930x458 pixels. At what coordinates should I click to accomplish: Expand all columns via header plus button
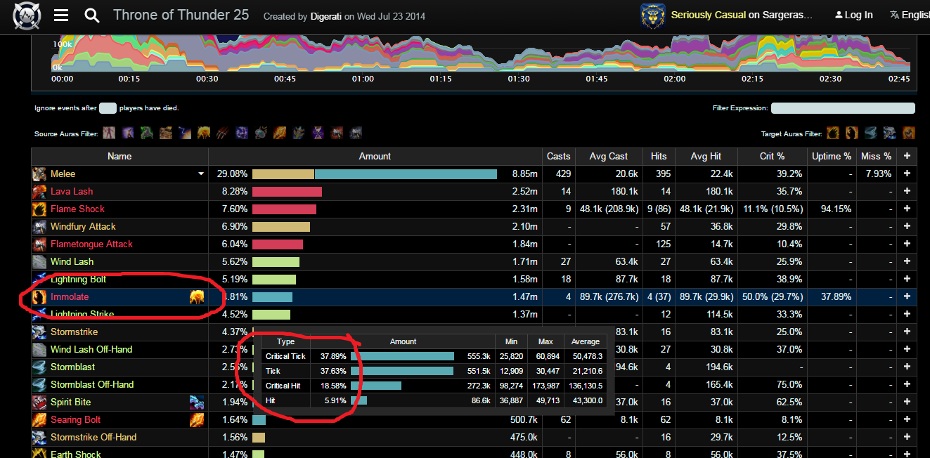coord(907,156)
